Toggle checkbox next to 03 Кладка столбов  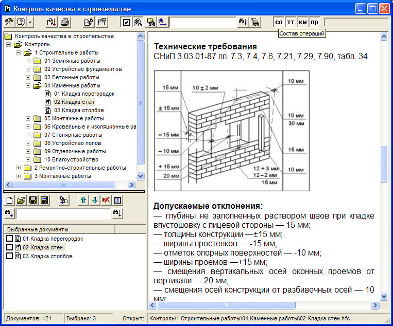click(x=9, y=256)
